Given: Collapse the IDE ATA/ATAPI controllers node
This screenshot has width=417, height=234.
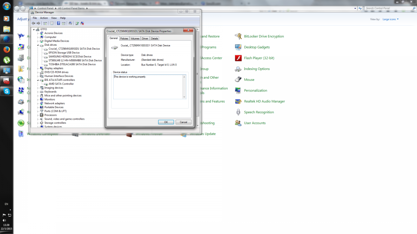Looking at the screenshot, I should (38, 80).
